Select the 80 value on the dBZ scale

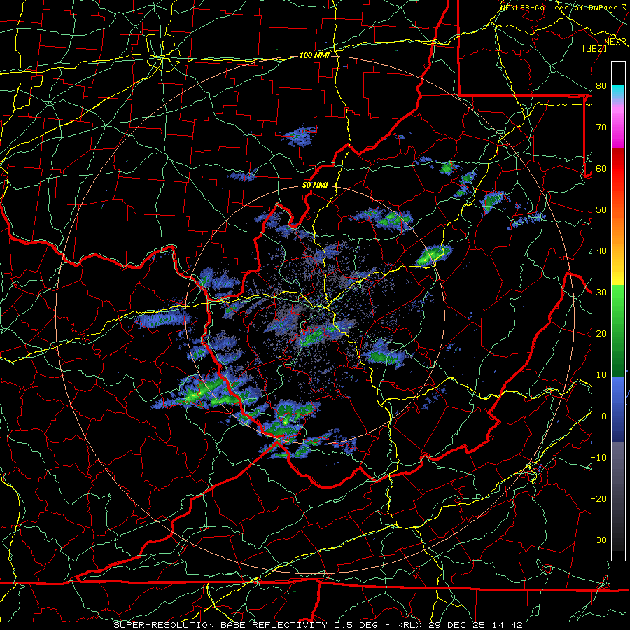click(x=601, y=86)
